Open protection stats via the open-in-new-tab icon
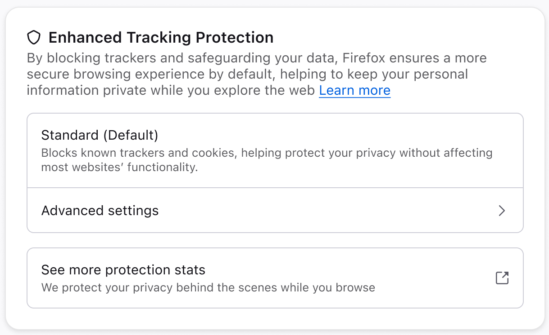 pos(501,278)
